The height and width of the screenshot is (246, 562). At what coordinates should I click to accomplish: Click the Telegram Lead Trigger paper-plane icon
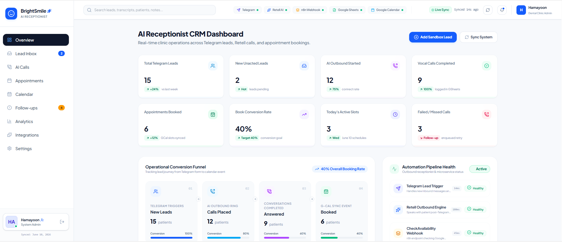pos(398,188)
